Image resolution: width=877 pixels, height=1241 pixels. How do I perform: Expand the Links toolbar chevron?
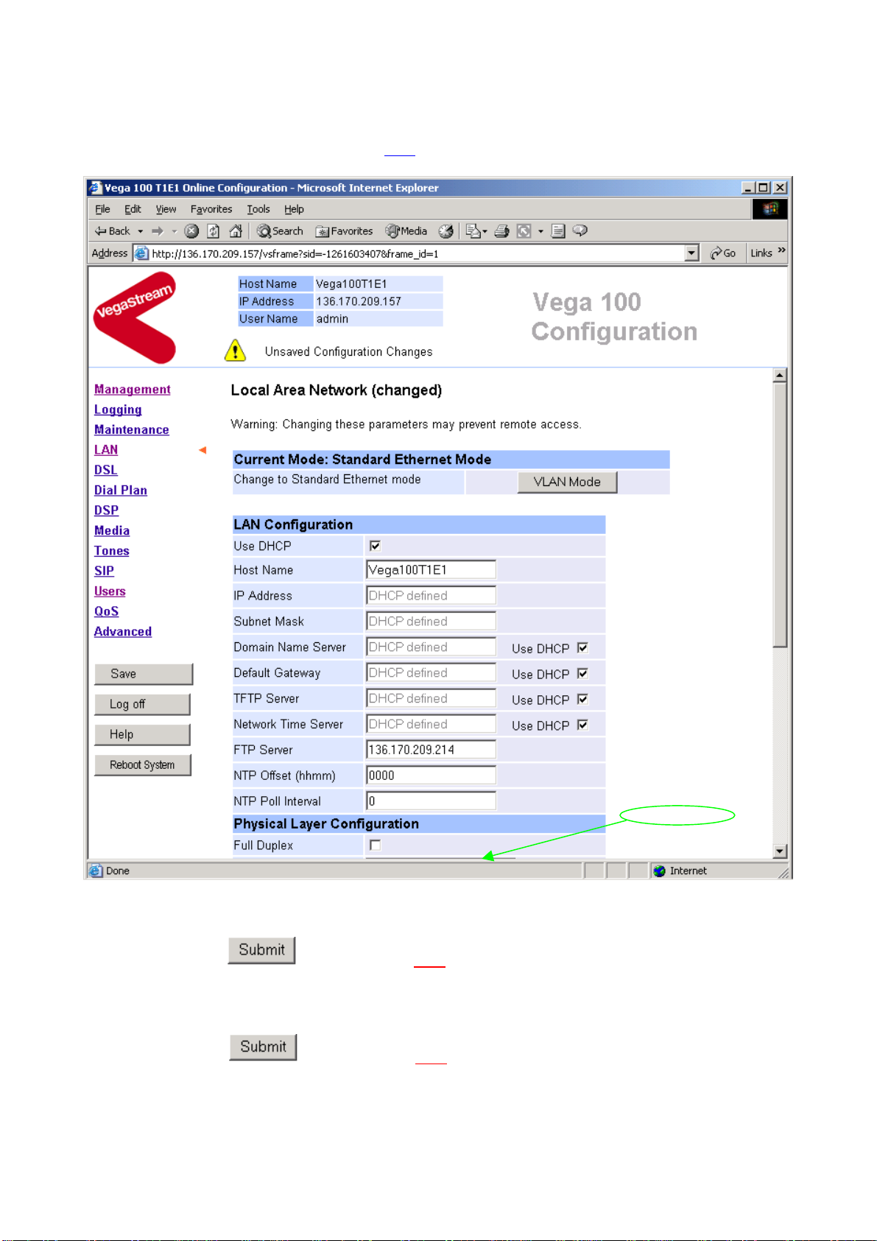click(x=781, y=251)
